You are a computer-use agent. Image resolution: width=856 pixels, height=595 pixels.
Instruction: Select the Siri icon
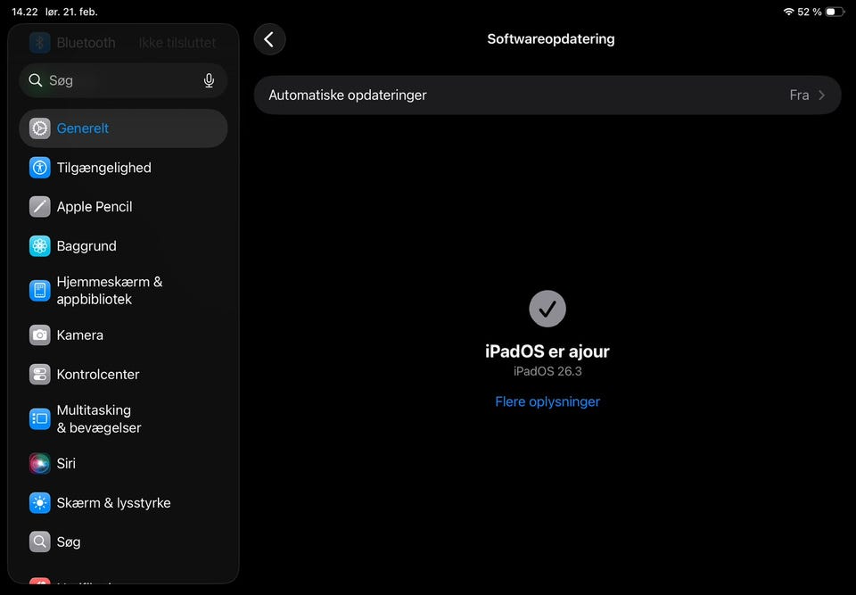(x=40, y=463)
